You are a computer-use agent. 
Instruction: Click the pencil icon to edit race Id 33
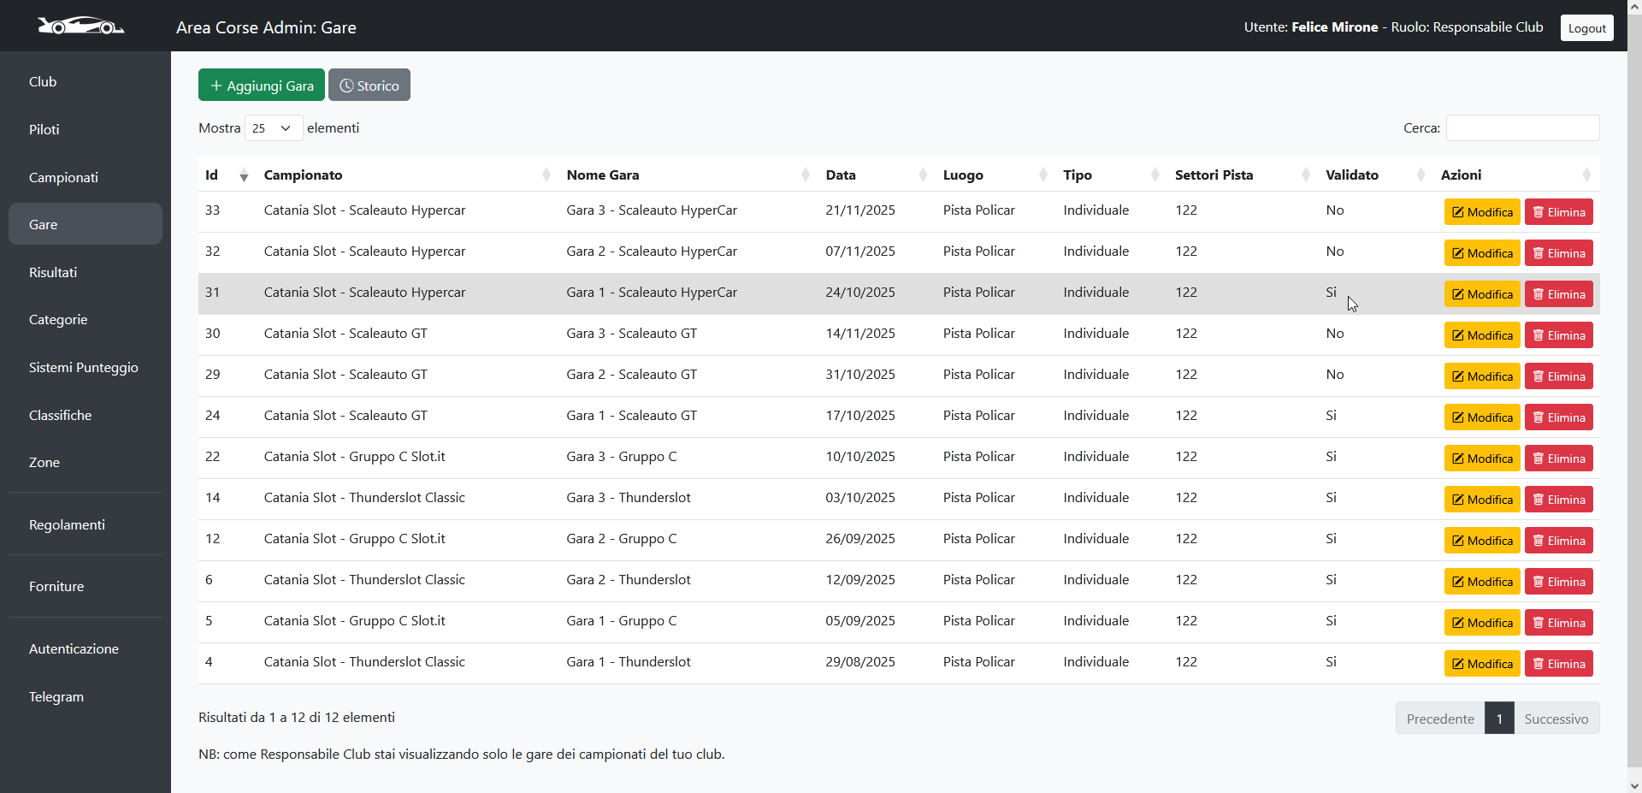click(x=1457, y=211)
